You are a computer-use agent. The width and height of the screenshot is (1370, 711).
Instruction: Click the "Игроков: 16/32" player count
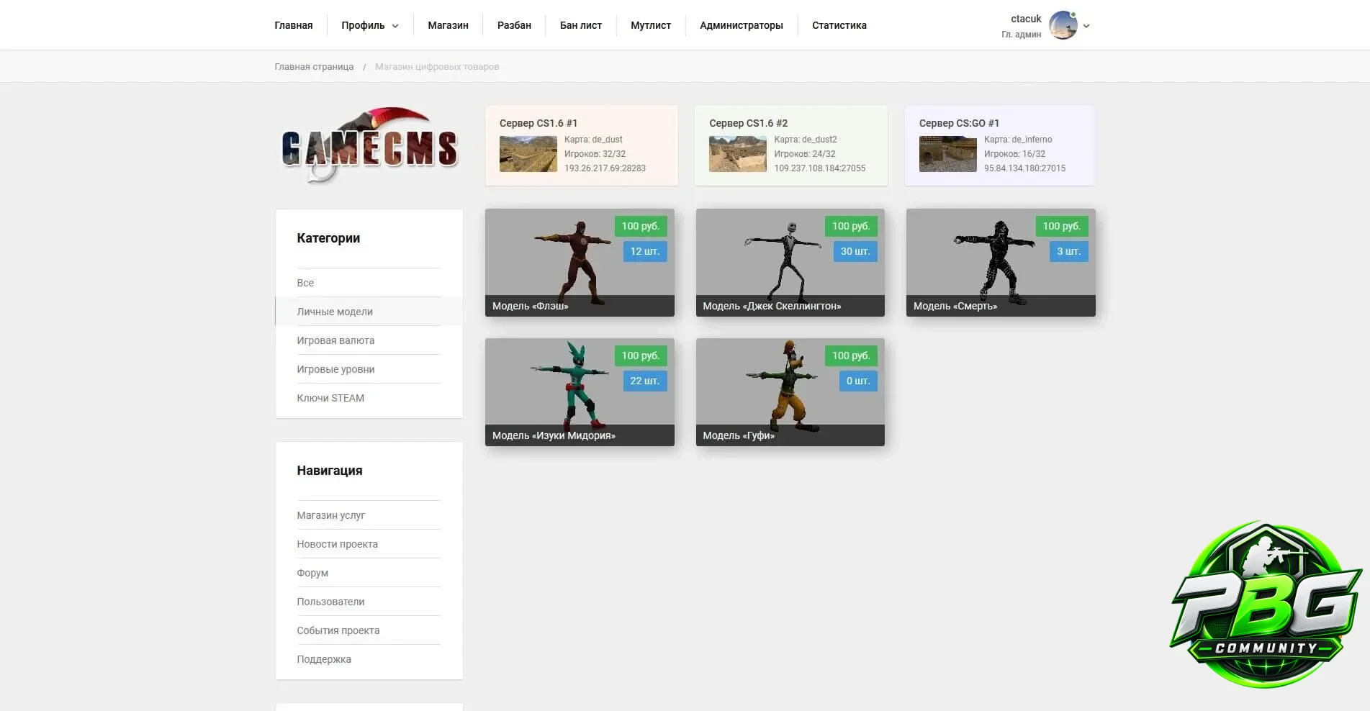click(x=1015, y=154)
